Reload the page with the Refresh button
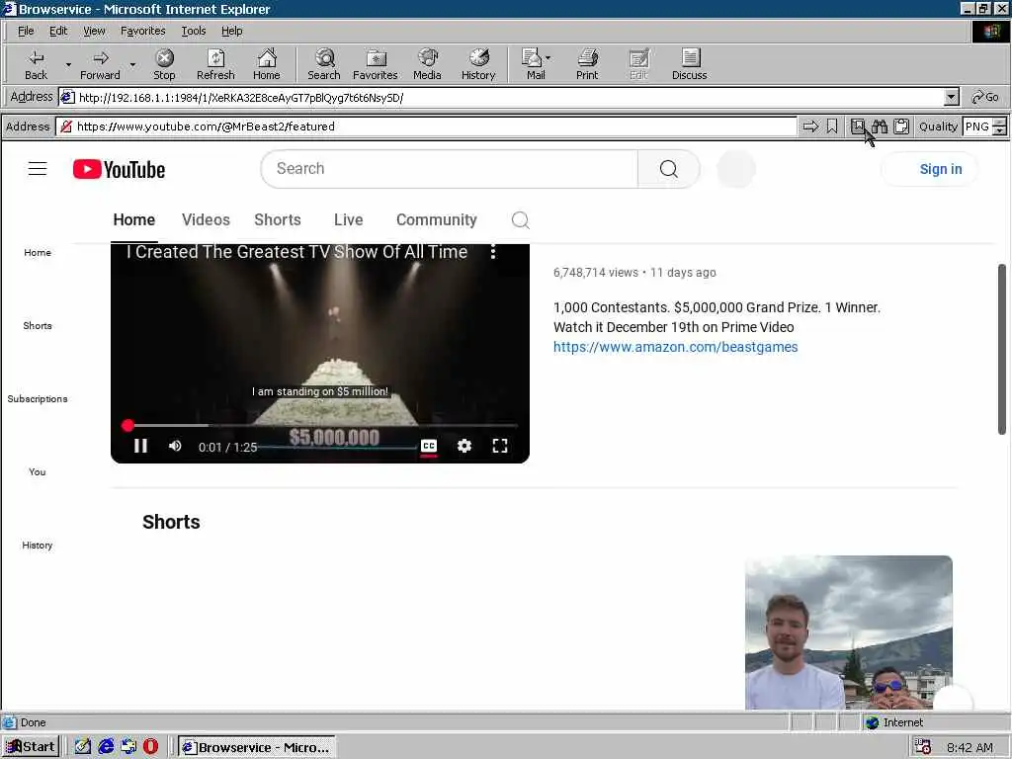The image size is (1012, 759). tap(215, 64)
